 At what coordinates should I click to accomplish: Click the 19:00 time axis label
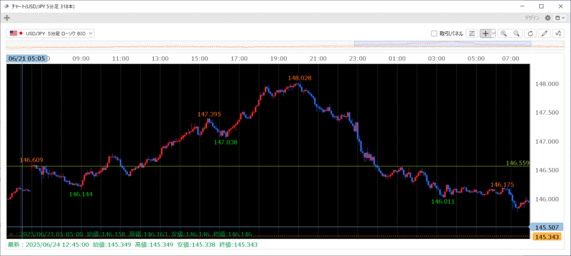coord(279,58)
